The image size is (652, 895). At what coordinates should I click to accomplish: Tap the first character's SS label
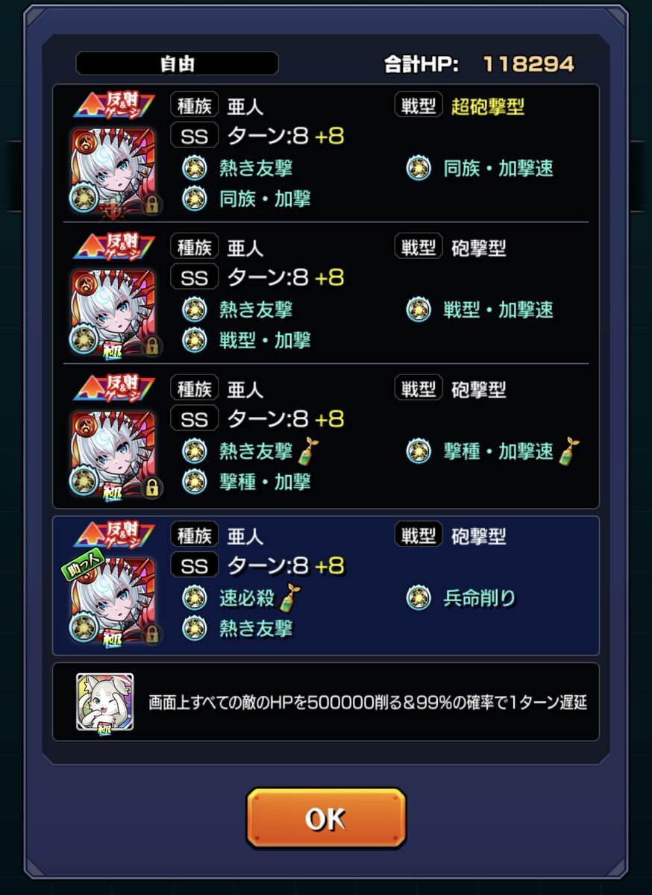(x=194, y=136)
